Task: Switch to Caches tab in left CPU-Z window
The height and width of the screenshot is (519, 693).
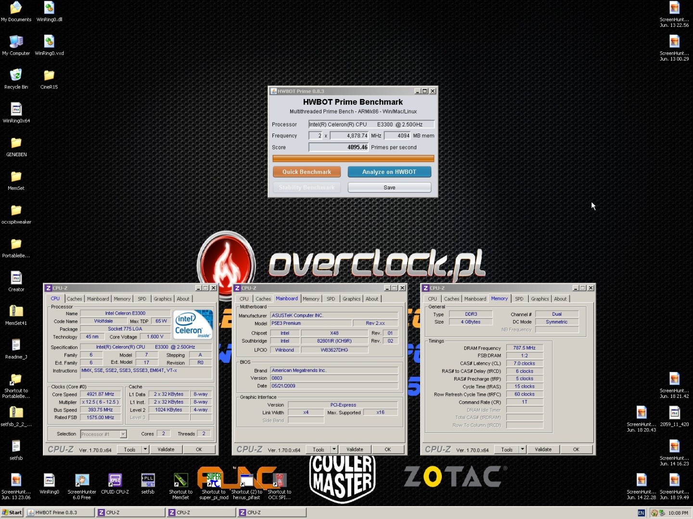Action: pyautogui.click(x=74, y=299)
